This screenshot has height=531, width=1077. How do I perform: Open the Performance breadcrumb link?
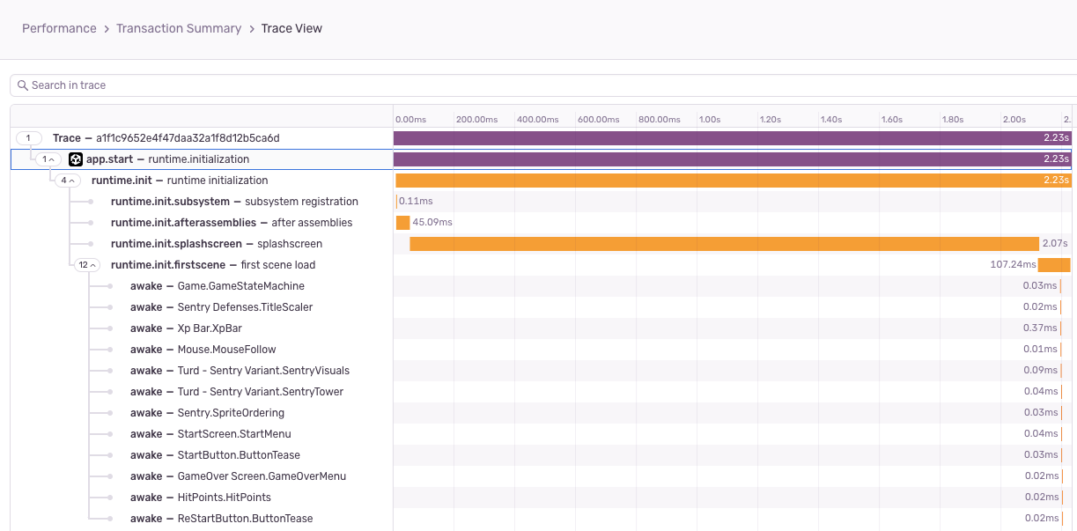click(59, 28)
